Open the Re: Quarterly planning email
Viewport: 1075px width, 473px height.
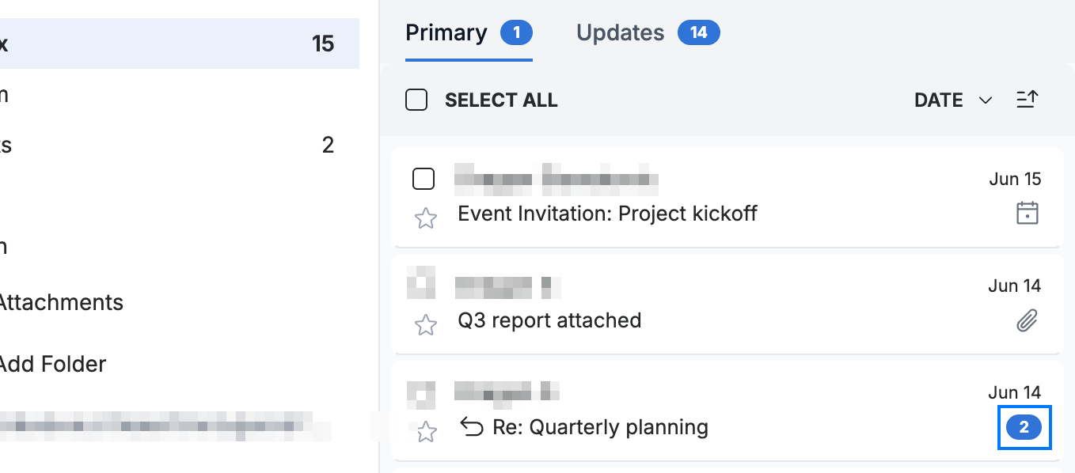726,410
